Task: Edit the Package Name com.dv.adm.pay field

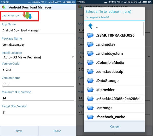Action: 38,45
